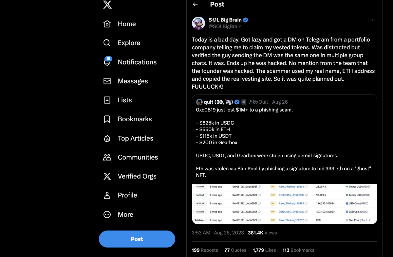Open S@L Big Brain's avatar
Viewport: 393px width, 257px height.
[x=198, y=23]
